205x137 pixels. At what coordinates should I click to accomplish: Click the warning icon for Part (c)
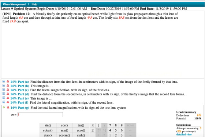pos(8,90)
